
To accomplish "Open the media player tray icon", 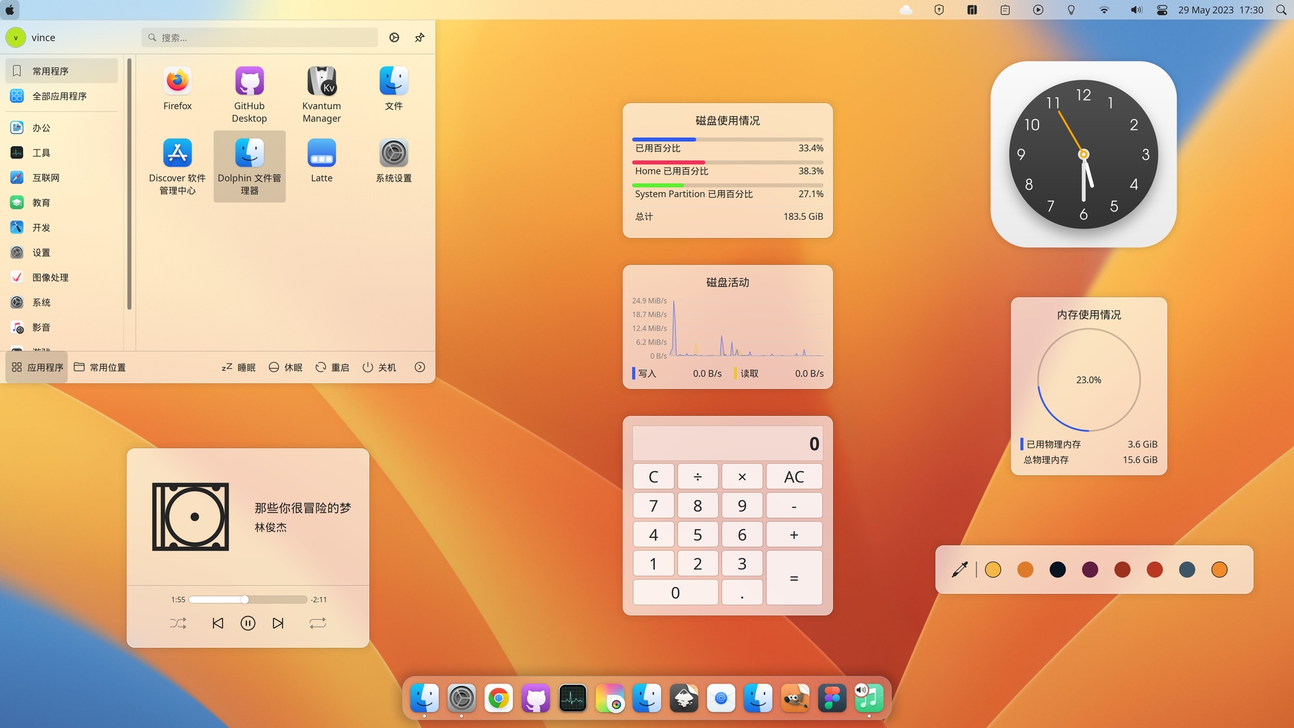I will [1038, 9].
